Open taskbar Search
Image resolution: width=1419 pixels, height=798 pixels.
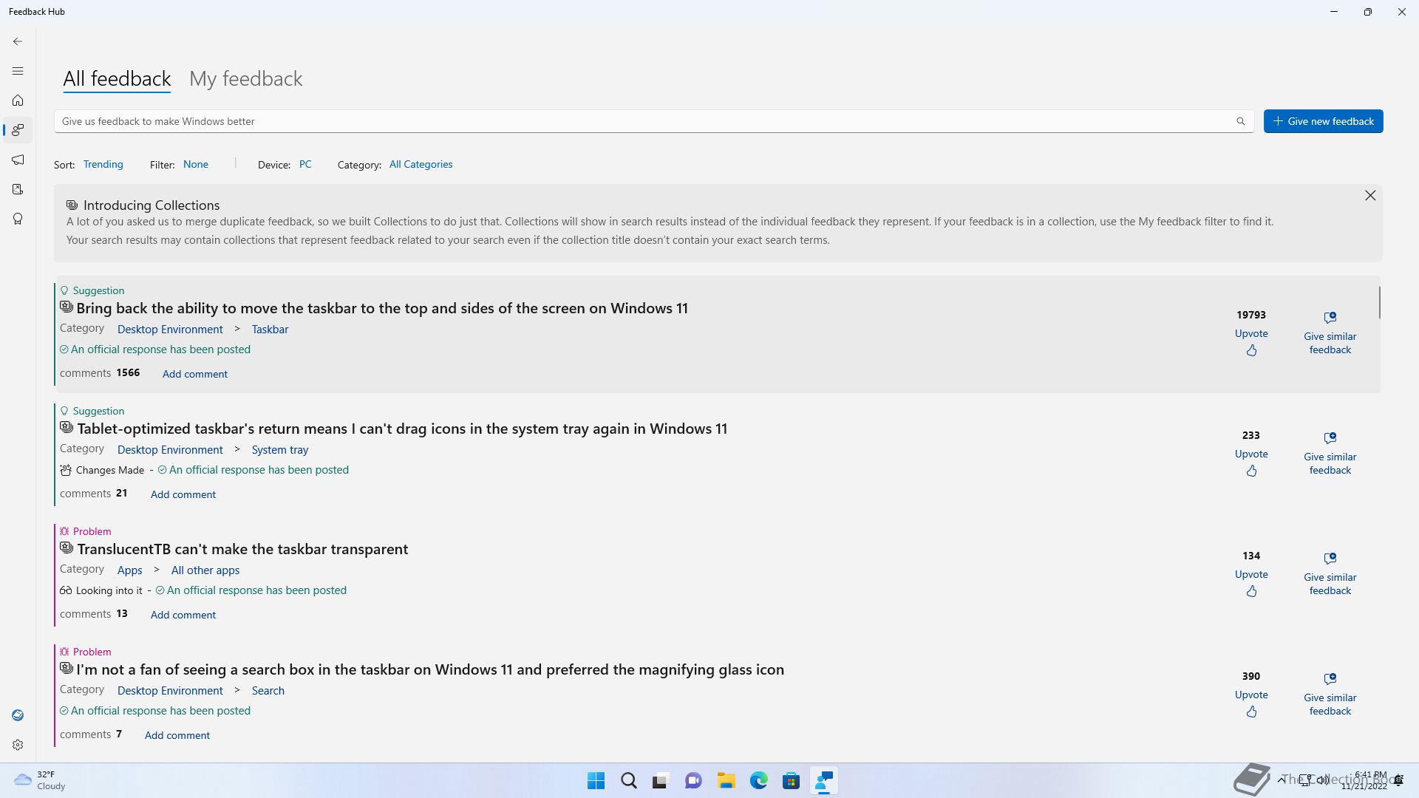click(x=629, y=781)
